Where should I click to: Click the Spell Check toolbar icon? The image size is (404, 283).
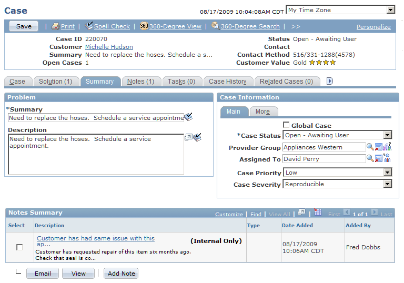[89, 26]
